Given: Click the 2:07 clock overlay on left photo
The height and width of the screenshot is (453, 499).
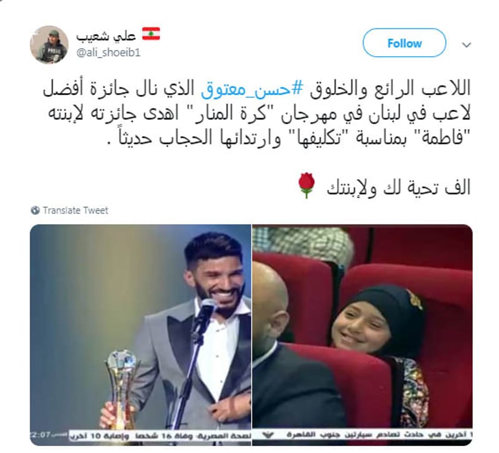Looking at the screenshot, I should (x=41, y=435).
